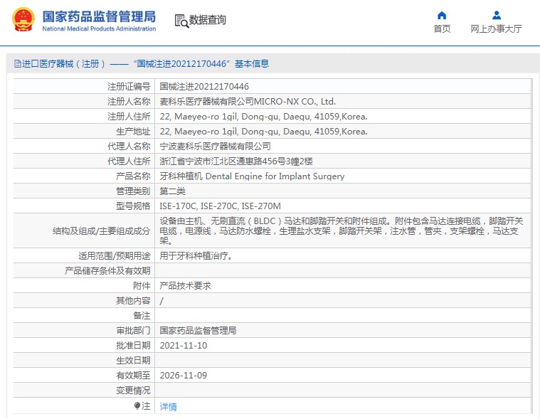Screen dimensions: 540x419
Task: Click the 代理人住所 label
Action: (129, 161)
